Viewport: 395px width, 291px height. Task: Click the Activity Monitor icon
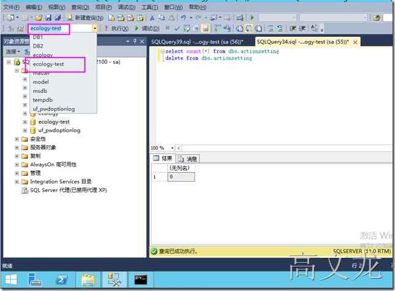coord(240,18)
